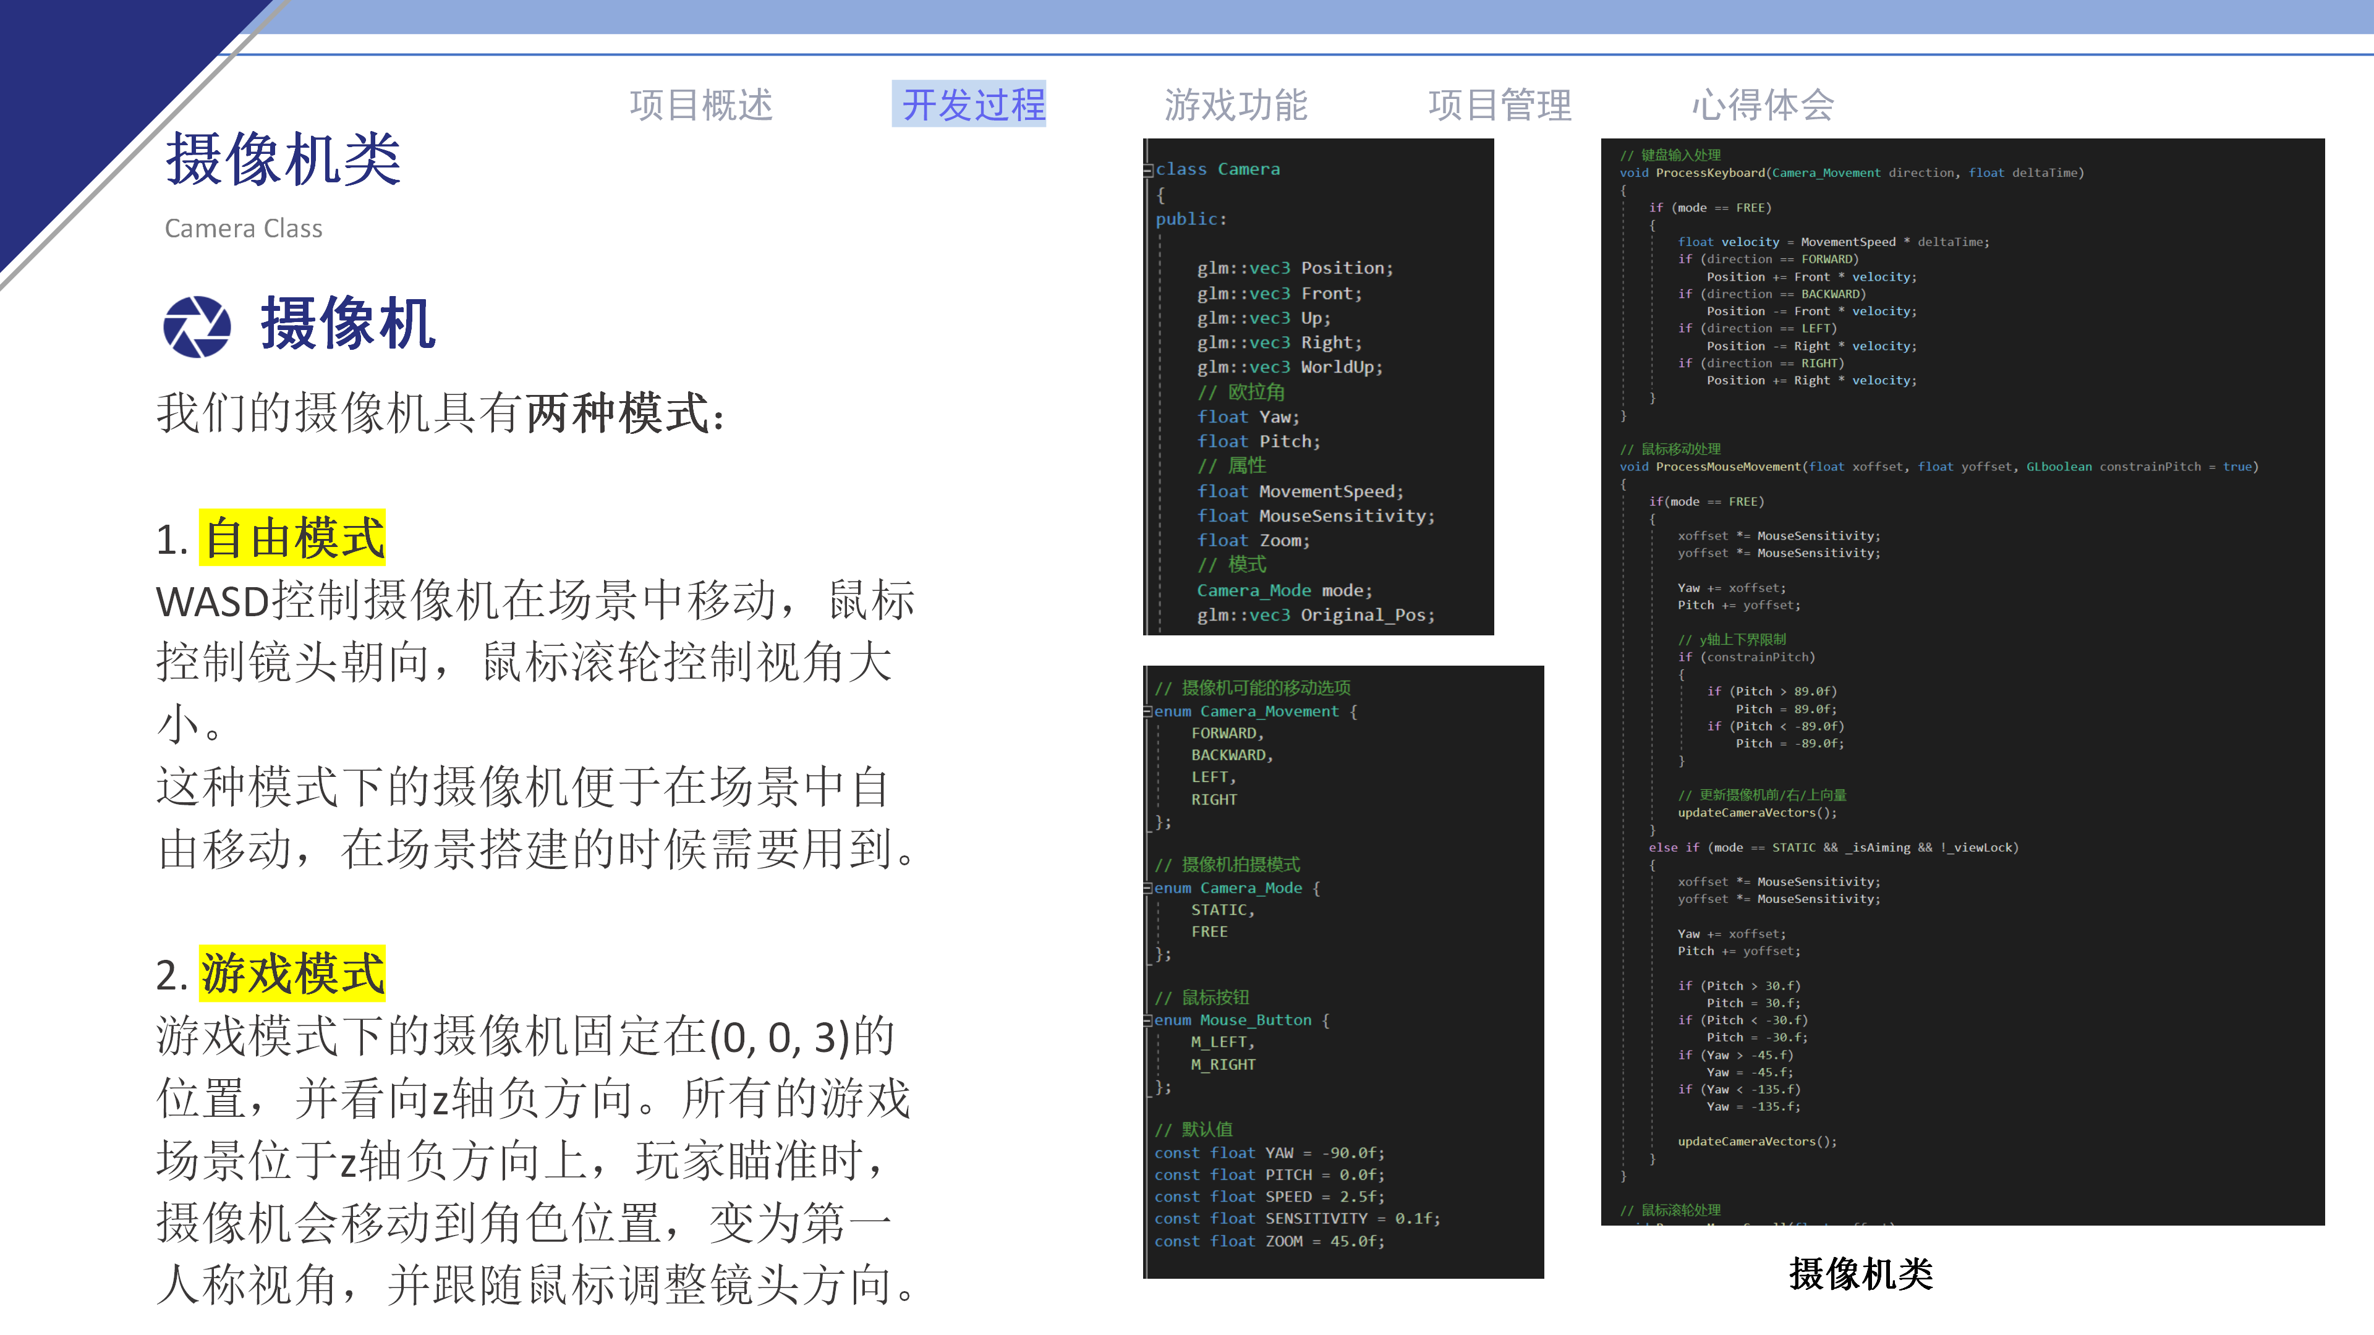
Task: Collapse the enum Mouse_Button fold marker
Action: pos(1147,1020)
